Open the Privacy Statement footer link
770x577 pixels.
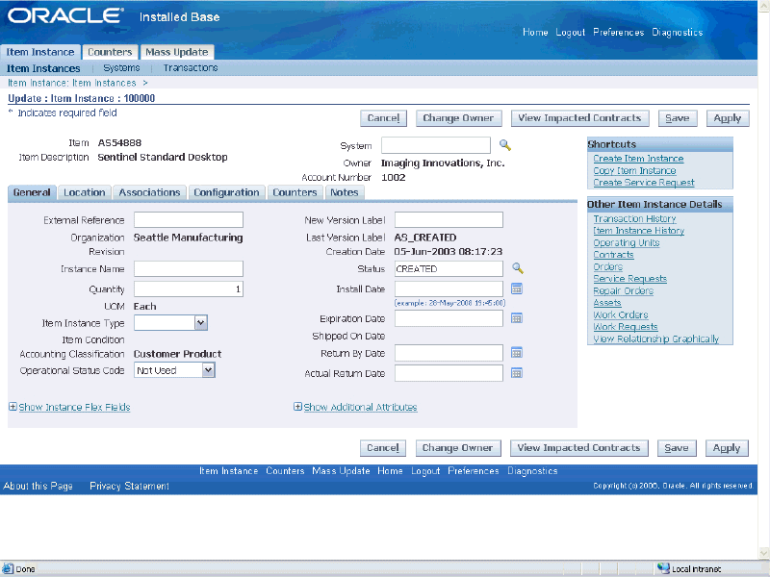[x=129, y=486]
